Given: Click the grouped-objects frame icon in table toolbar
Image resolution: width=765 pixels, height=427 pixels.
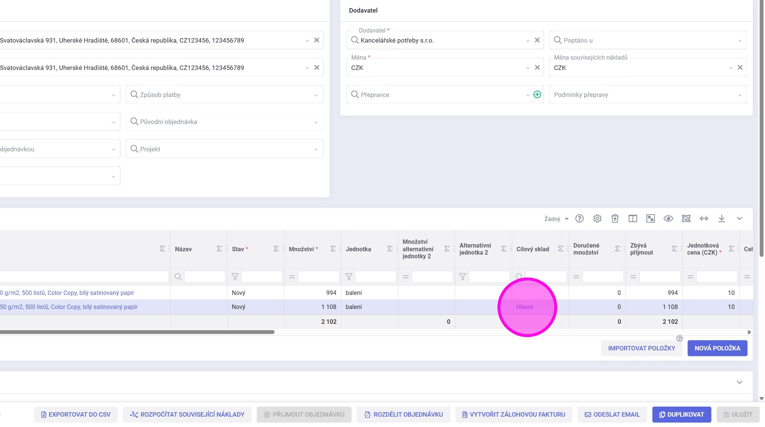Looking at the screenshot, I should point(686,219).
